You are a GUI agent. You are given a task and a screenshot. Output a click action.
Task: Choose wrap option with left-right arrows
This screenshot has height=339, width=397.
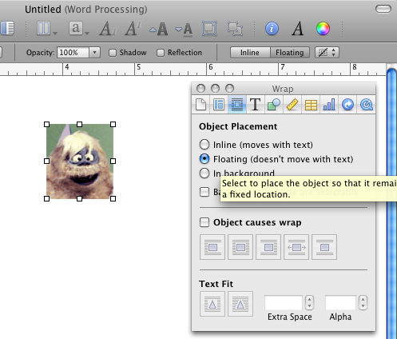click(296, 247)
